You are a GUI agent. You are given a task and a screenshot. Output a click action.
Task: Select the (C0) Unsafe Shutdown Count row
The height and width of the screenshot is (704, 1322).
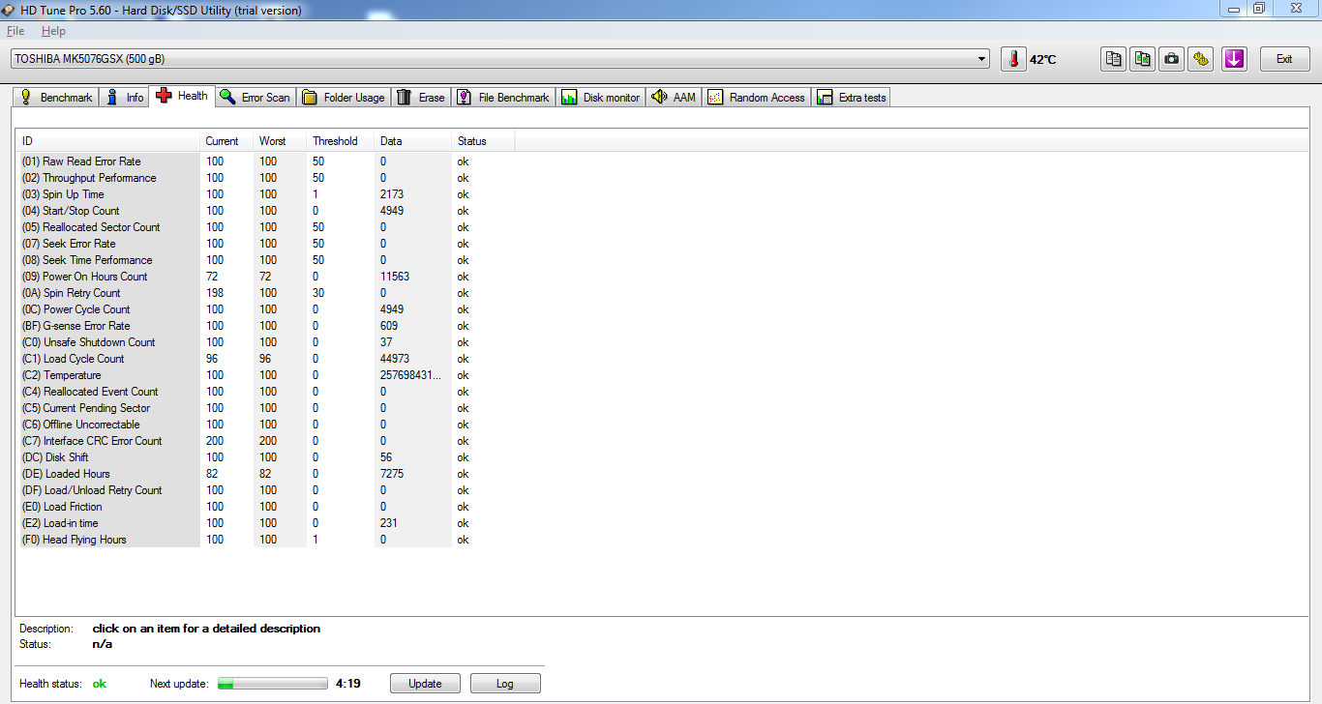click(265, 342)
